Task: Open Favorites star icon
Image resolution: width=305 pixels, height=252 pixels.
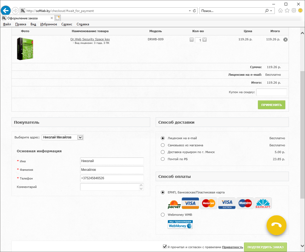Action: click(287, 11)
